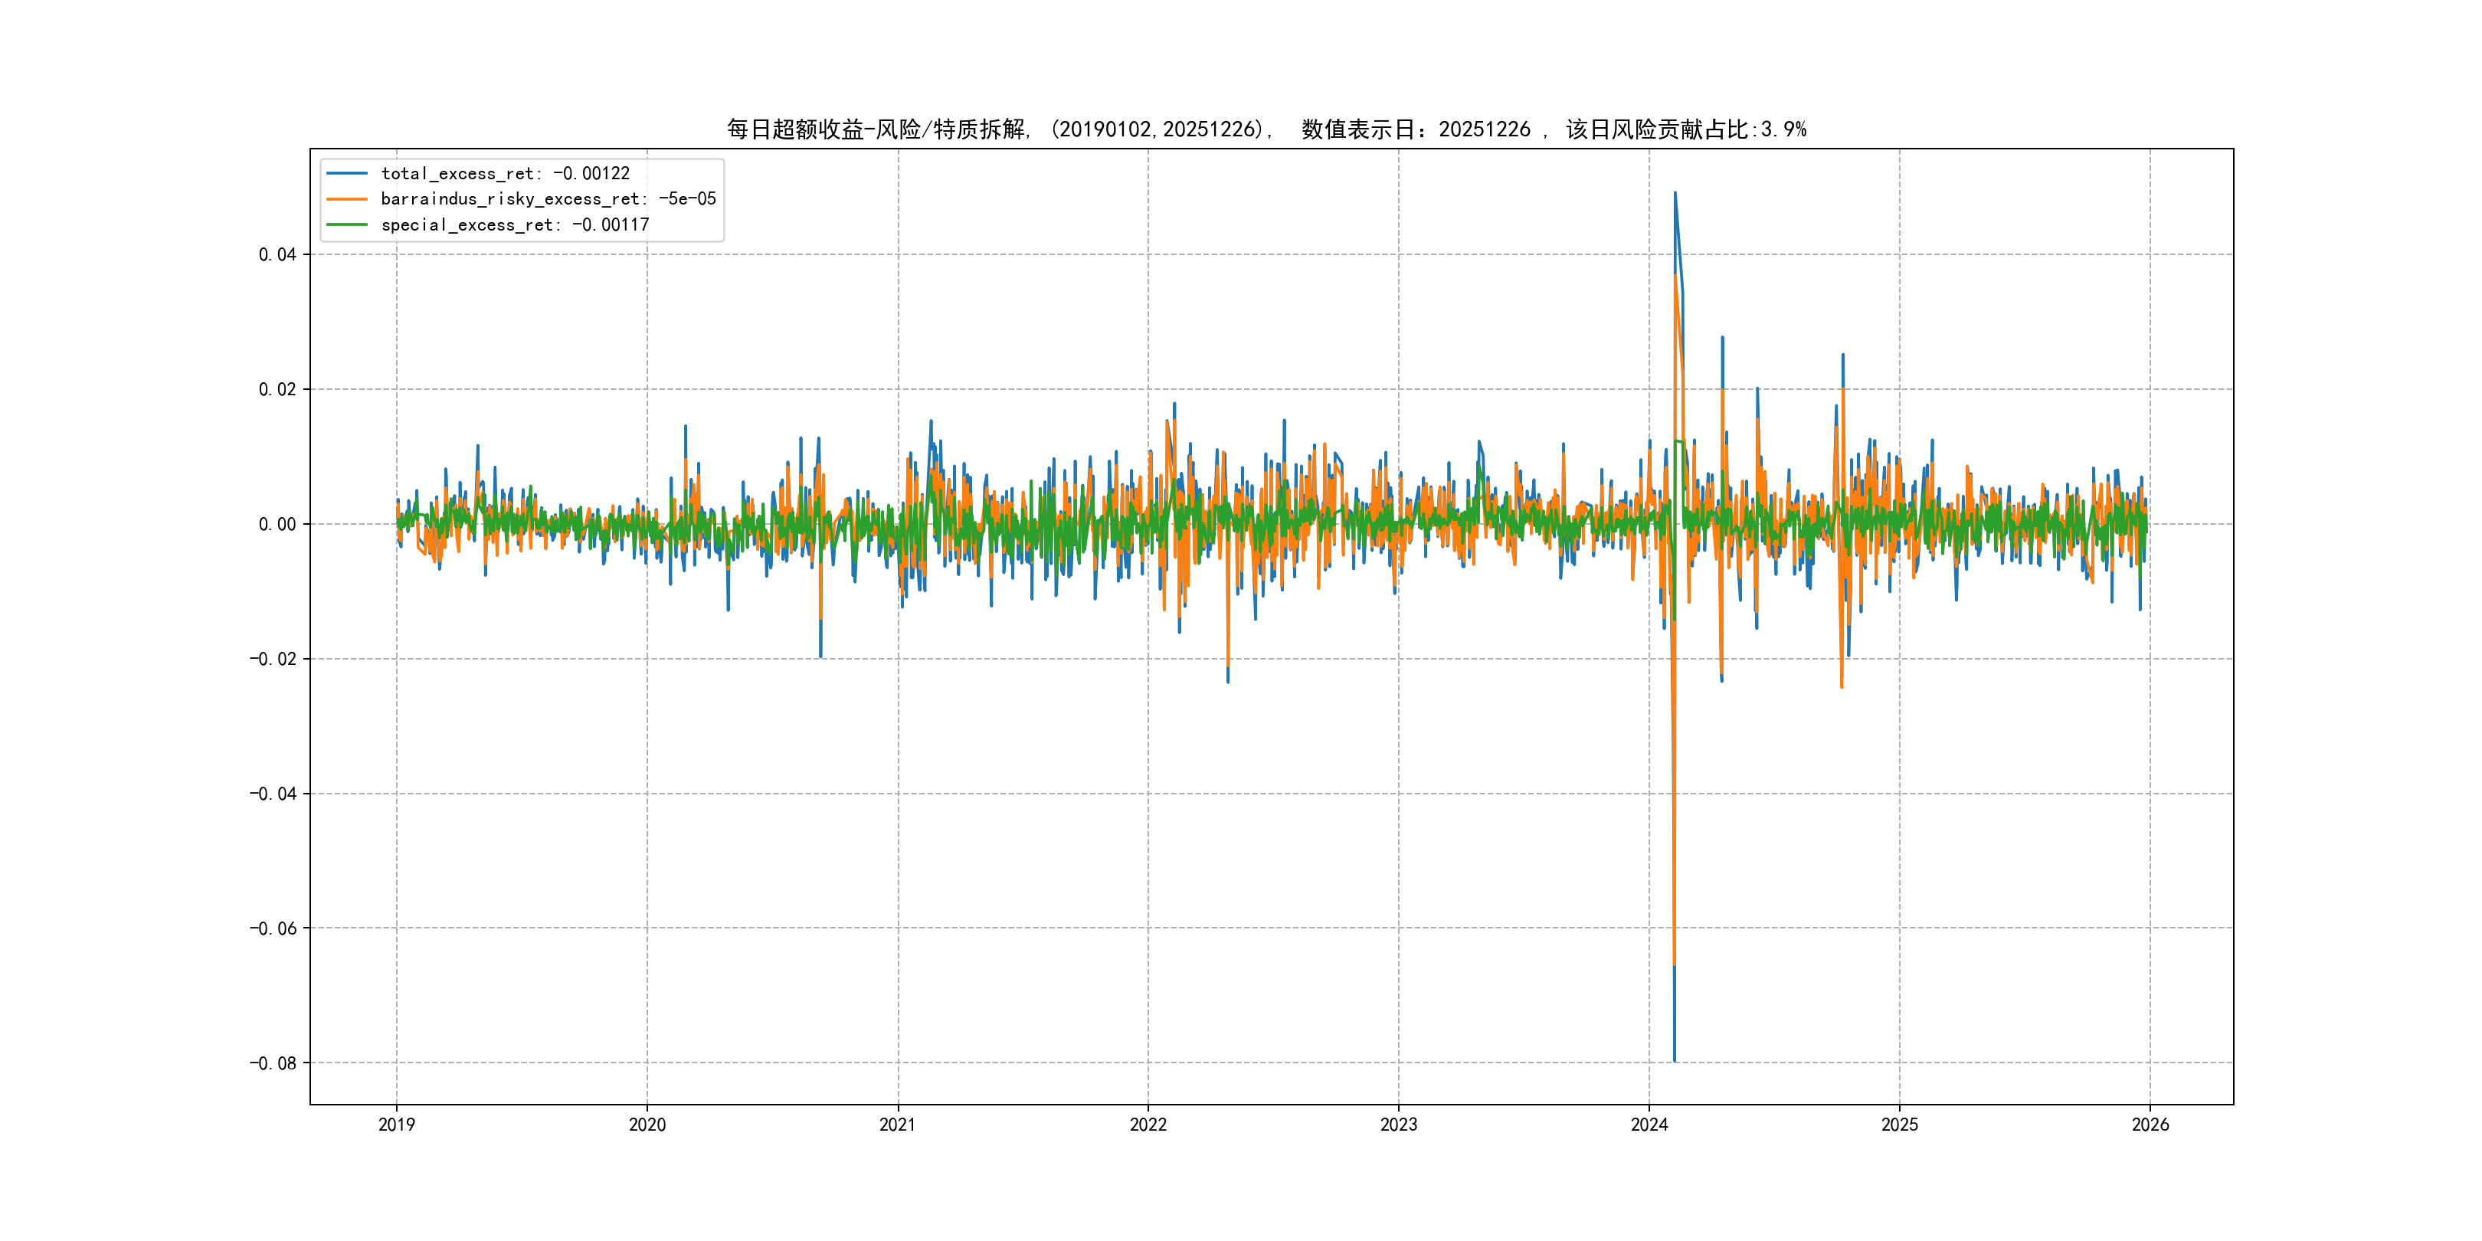The image size is (2482, 1241).
Task: Click the -0.06 y-axis tick label
Action: [273, 928]
